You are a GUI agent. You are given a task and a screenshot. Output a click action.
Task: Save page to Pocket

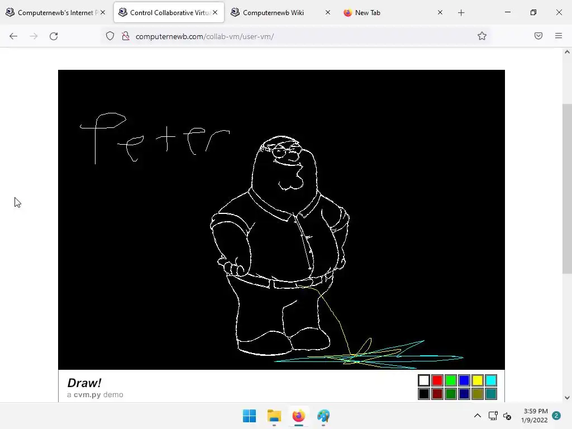pyautogui.click(x=538, y=36)
